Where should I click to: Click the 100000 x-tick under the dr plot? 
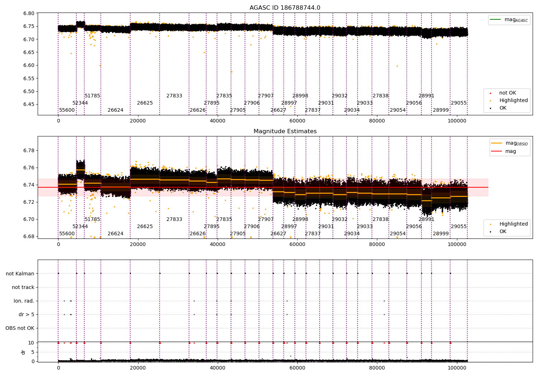click(x=457, y=368)
